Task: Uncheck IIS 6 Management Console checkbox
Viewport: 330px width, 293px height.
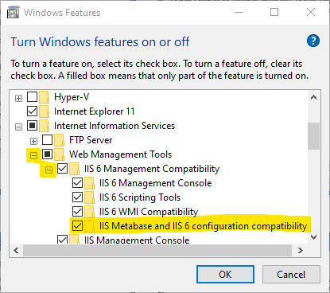Action: [77, 183]
